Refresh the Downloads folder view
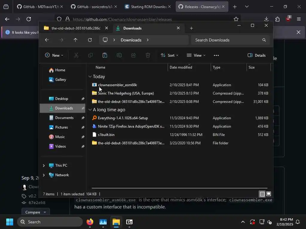 90,40
